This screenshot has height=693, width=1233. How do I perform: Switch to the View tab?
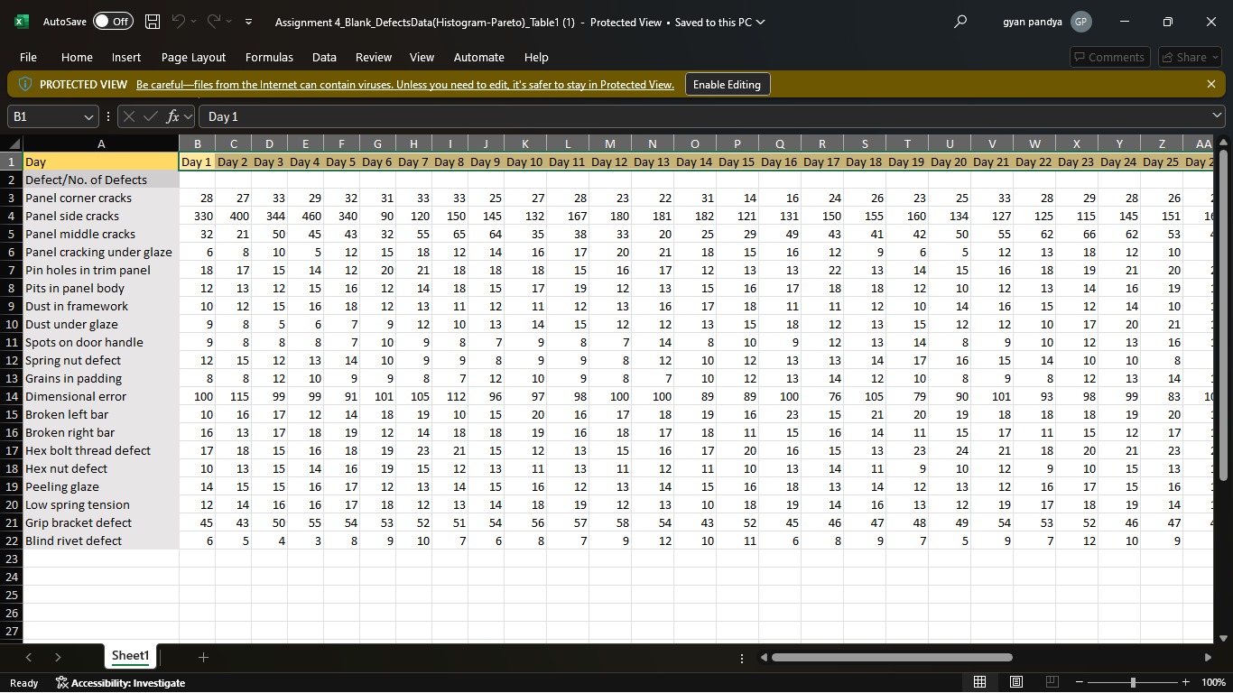(x=422, y=57)
